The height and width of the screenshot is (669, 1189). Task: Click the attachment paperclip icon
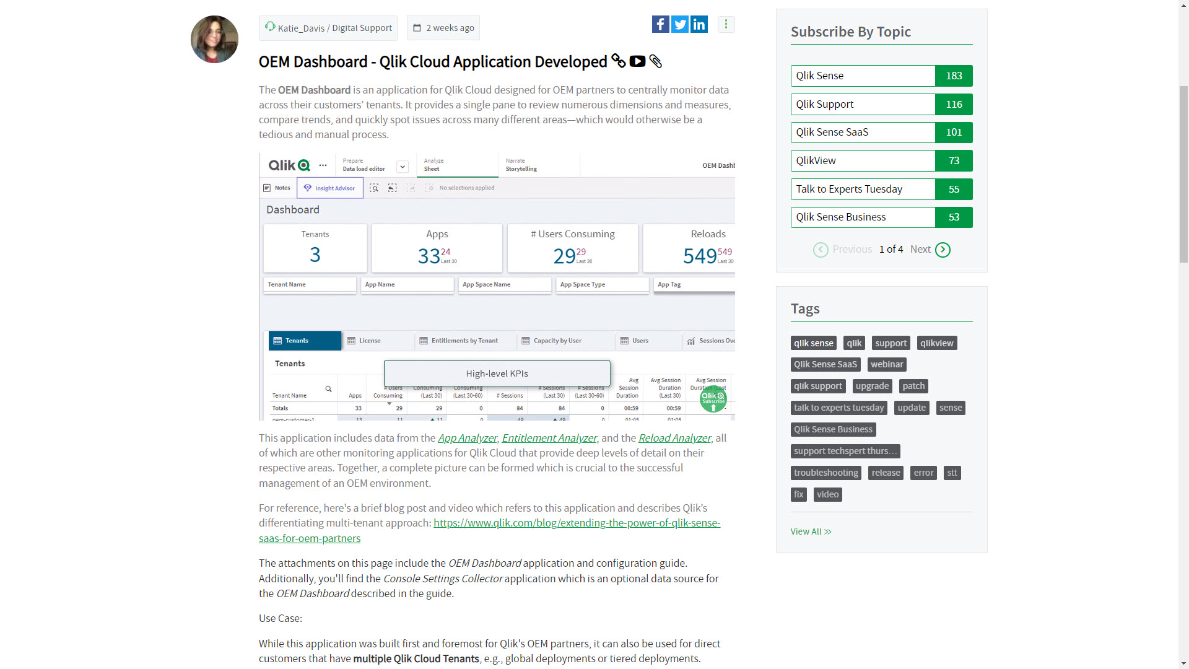point(656,61)
